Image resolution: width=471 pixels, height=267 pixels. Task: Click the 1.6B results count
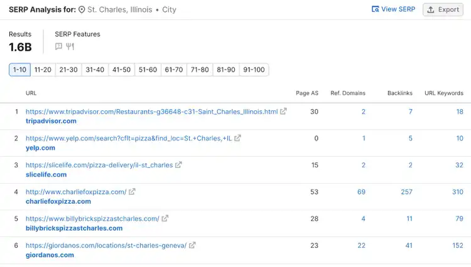[20, 47]
